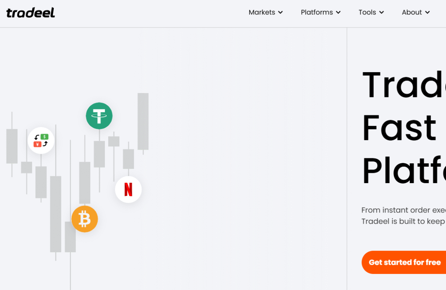
Task: Select the Tools navigation item
Action: coord(367,12)
